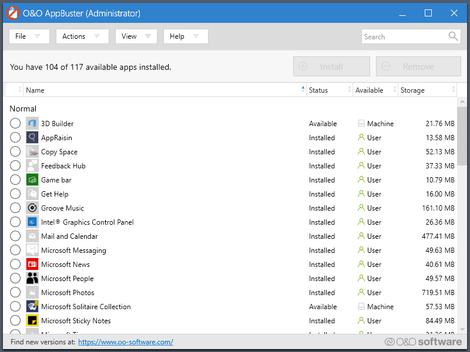Click the O&O AppBuster logo icon
This screenshot has width=470, height=352.
(x=12, y=13)
